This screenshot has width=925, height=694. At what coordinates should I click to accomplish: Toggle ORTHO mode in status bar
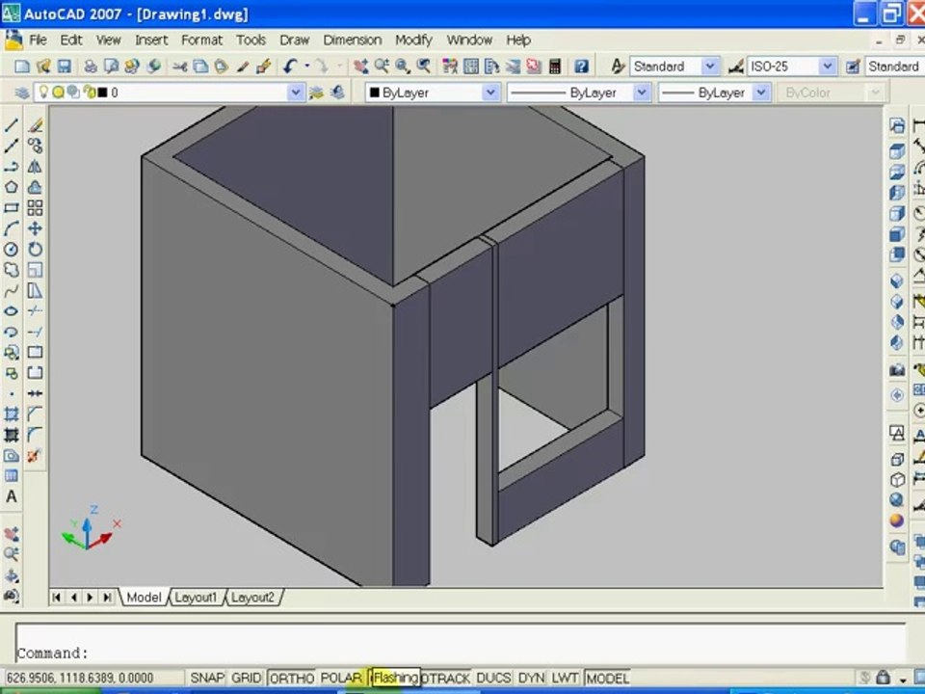click(x=291, y=678)
